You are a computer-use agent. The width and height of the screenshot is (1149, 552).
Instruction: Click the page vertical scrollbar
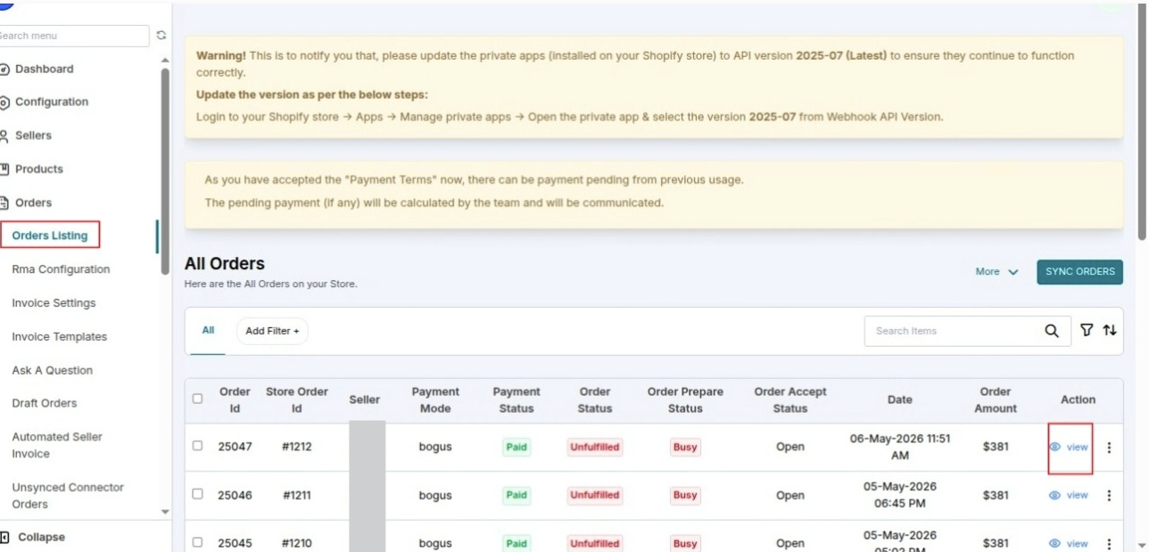click(1143, 121)
